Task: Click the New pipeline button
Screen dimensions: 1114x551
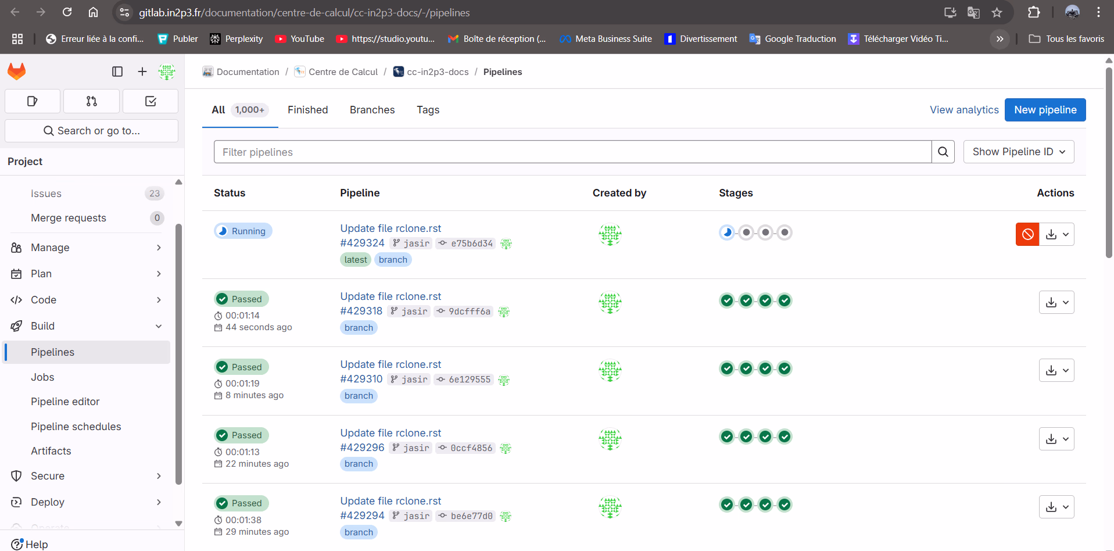Action: (1045, 110)
